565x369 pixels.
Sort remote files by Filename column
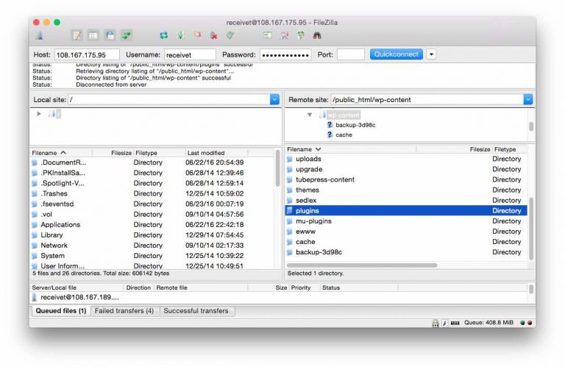coord(351,149)
